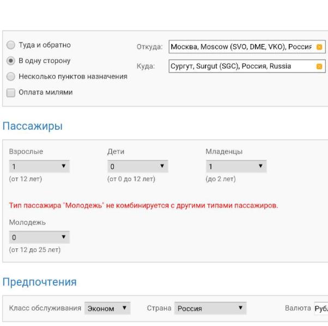Focus the Куда field containing Сургут

pyautogui.click(x=241, y=67)
